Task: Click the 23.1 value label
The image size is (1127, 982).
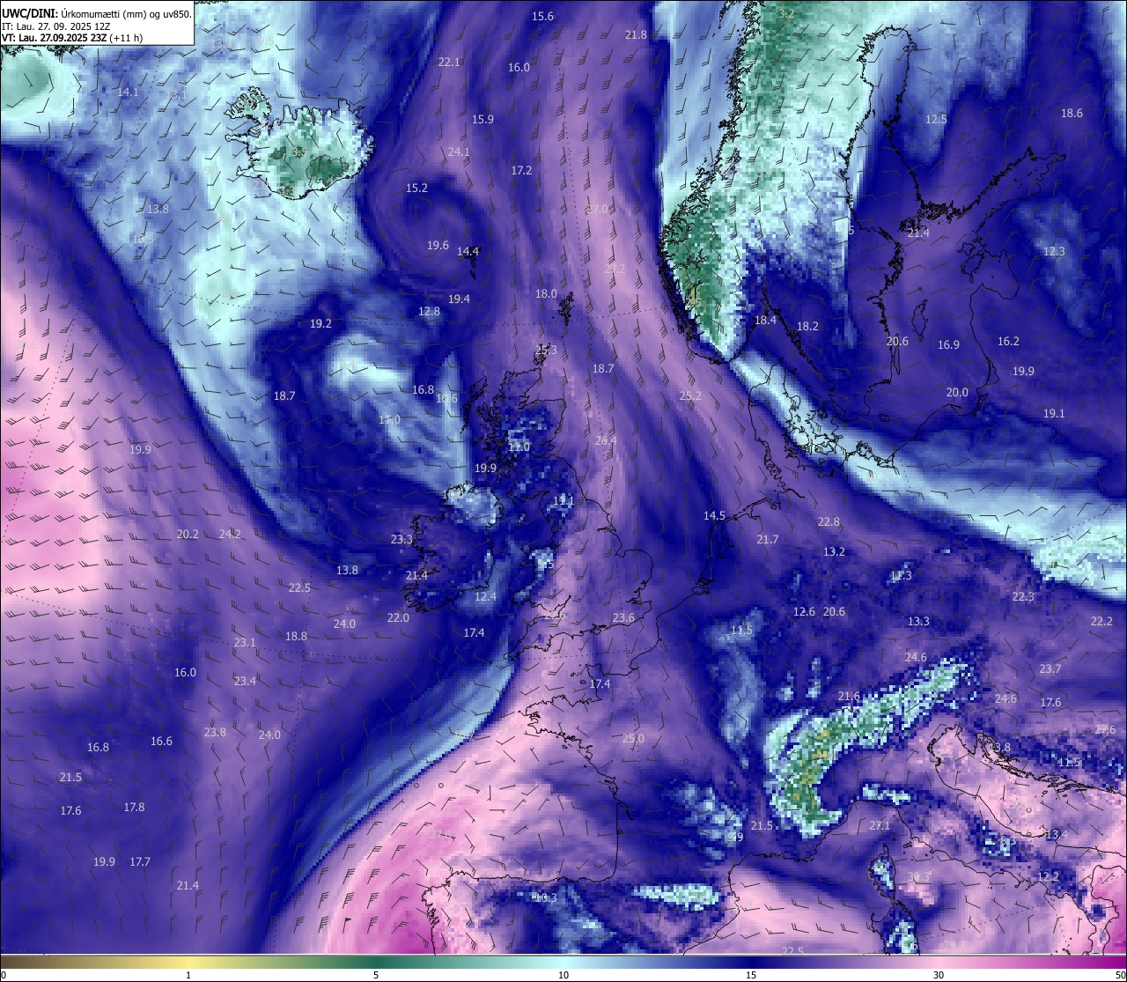Action: 245,642
